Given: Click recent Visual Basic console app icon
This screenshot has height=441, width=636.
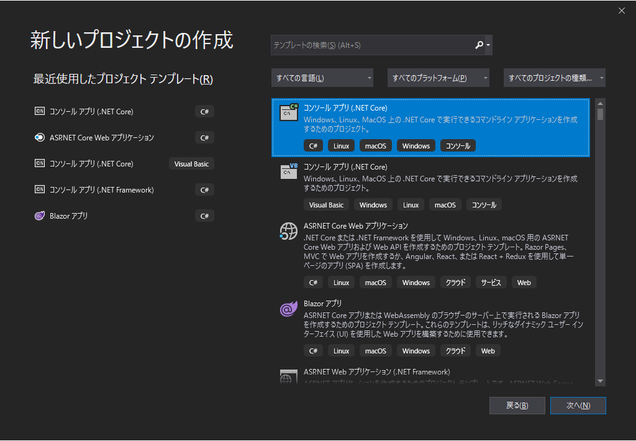Looking at the screenshot, I should pos(39,163).
